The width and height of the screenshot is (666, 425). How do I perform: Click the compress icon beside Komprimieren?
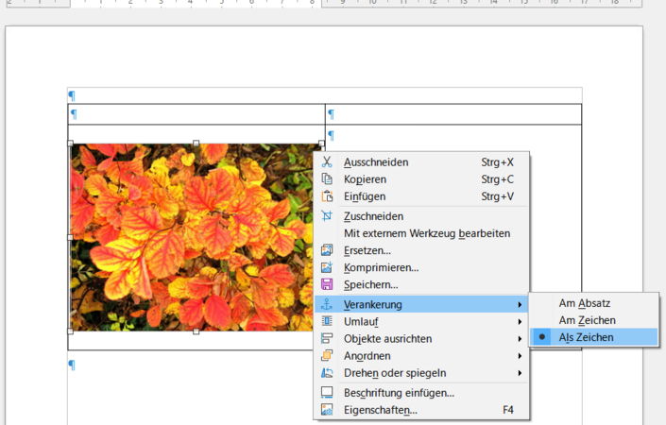coord(327,267)
